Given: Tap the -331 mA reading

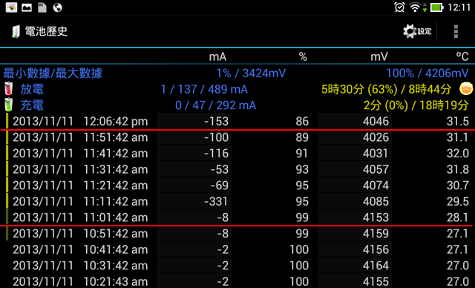Looking at the screenshot, I should [216, 202].
